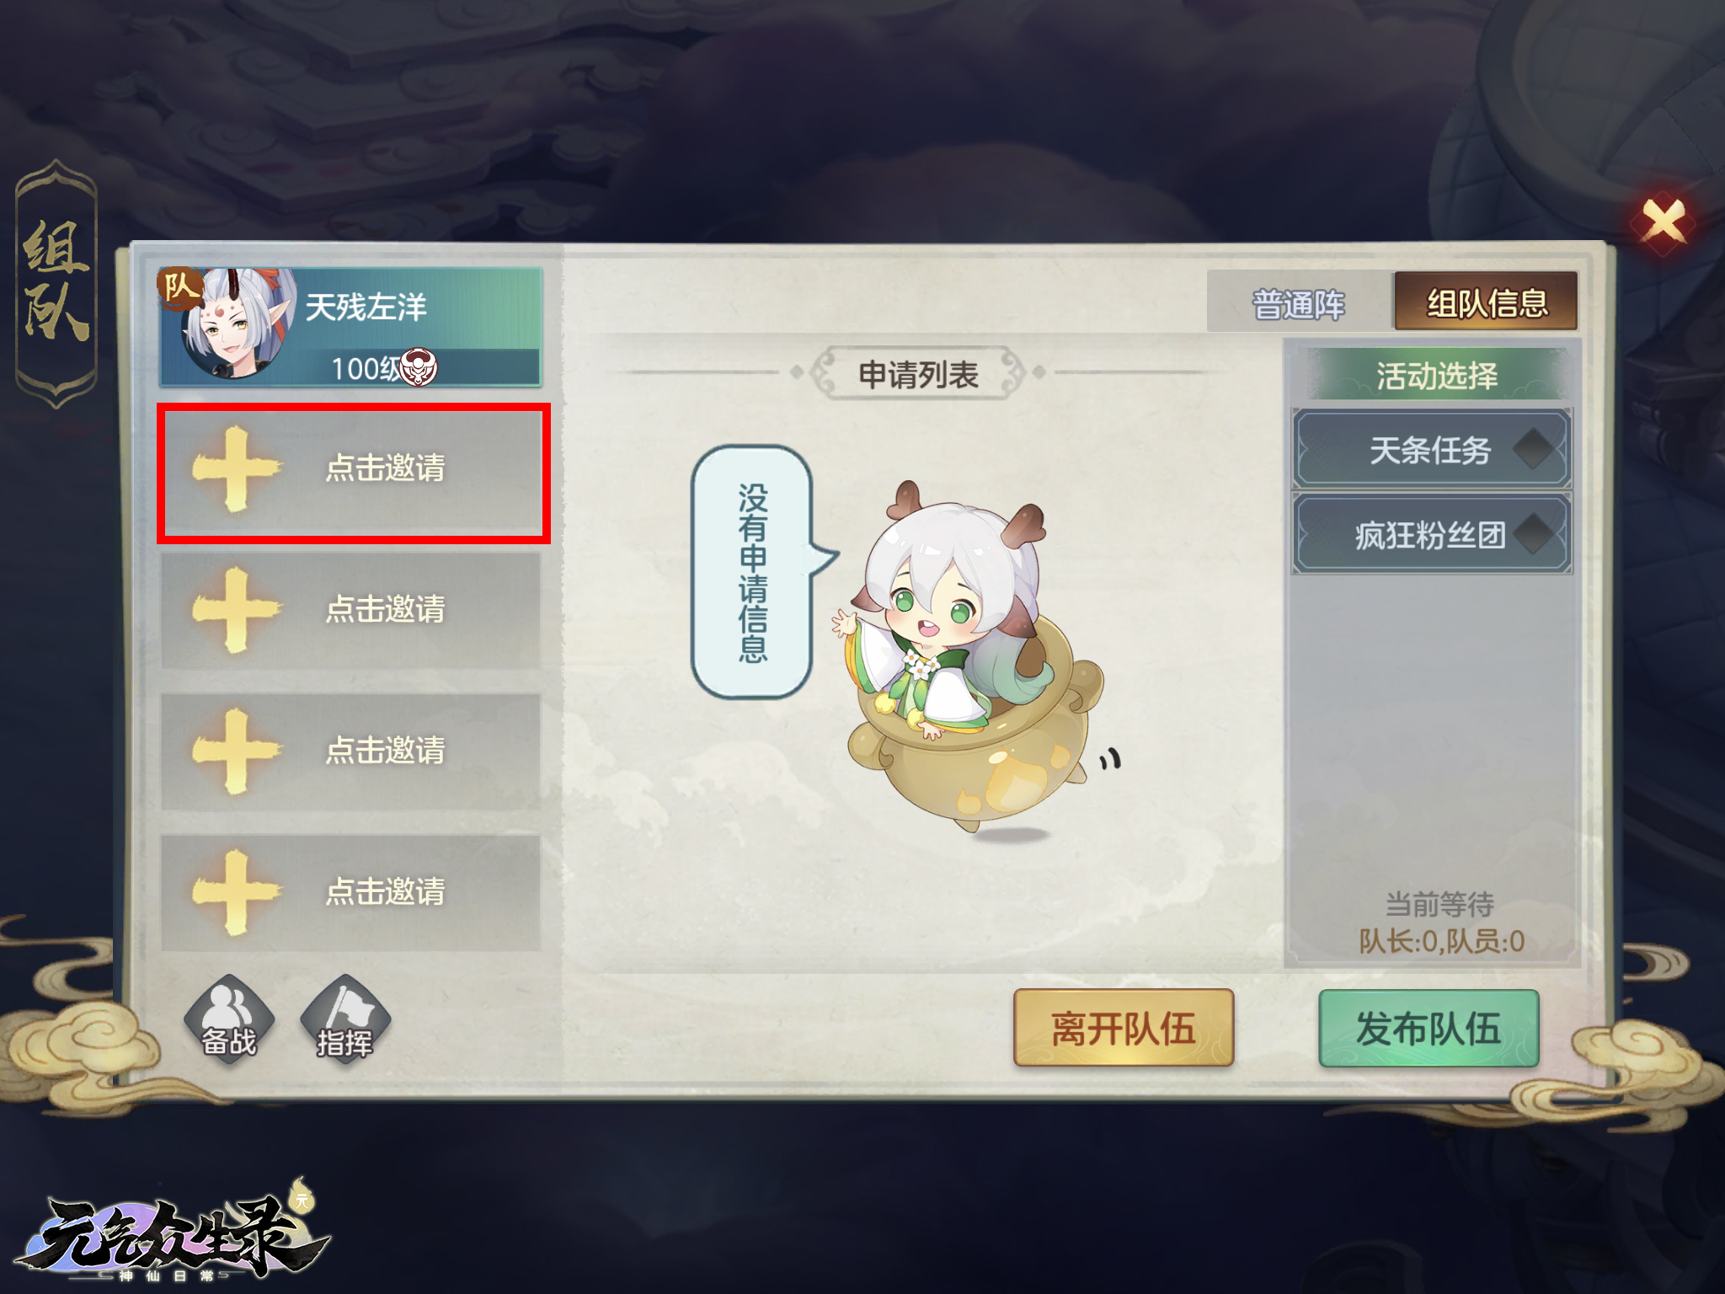Click the second 点击邀请 plus icon
Image resolution: width=1725 pixels, height=1294 pixels.
tap(235, 610)
